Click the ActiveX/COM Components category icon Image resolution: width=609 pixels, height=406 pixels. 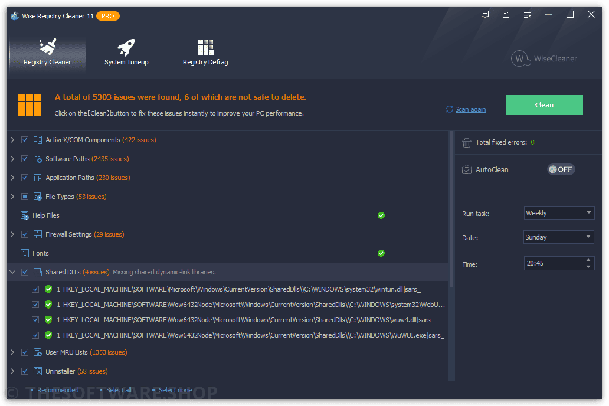(38, 140)
